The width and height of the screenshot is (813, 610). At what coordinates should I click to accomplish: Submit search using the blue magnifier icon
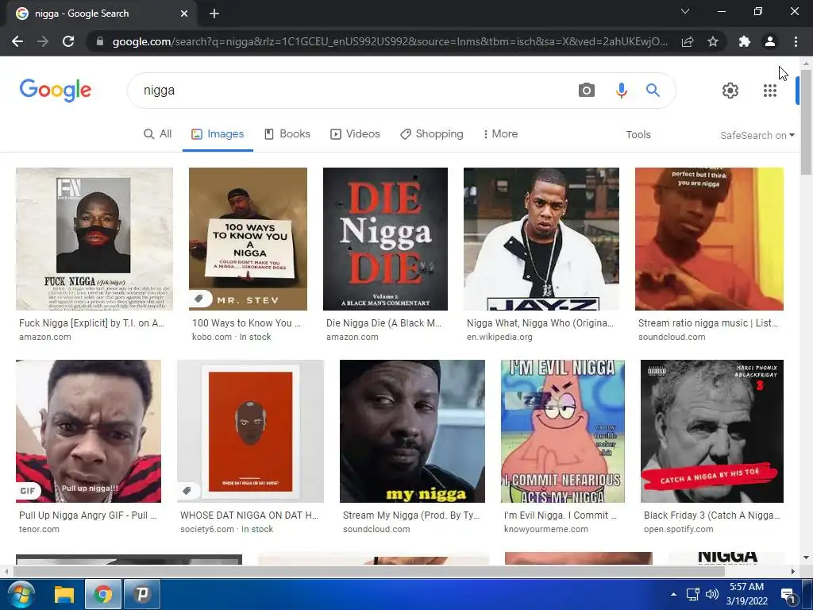tap(653, 91)
